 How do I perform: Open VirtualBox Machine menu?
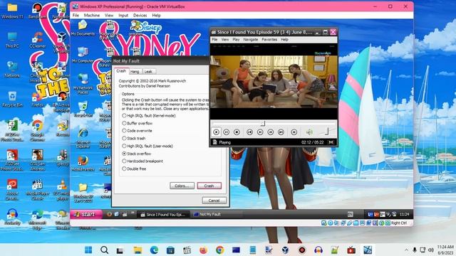[x=92, y=16]
